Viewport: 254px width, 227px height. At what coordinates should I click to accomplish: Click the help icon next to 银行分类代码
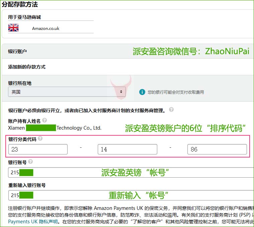click(x=40, y=138)
